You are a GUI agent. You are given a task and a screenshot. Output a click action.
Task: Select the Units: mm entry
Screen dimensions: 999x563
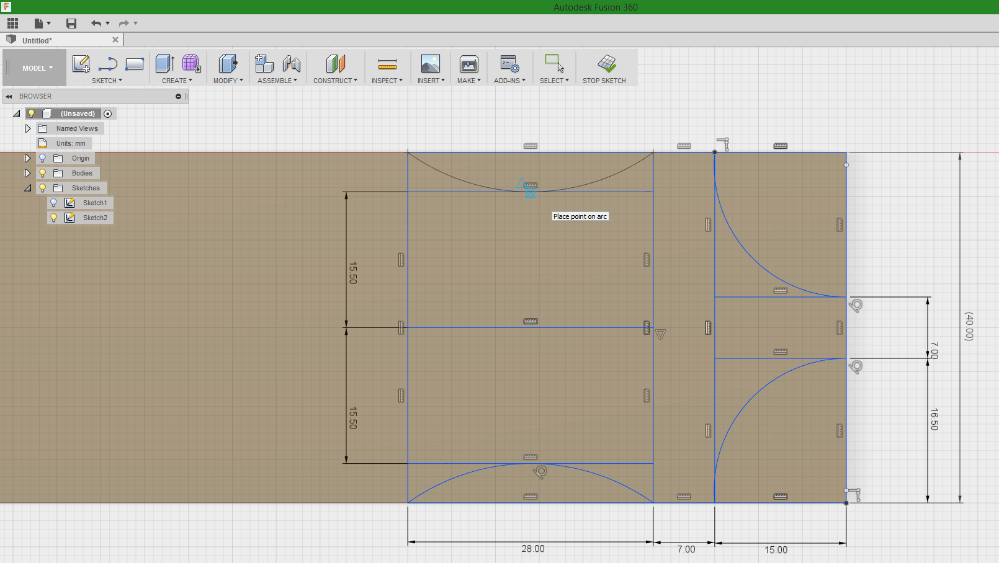pos(71,143)
